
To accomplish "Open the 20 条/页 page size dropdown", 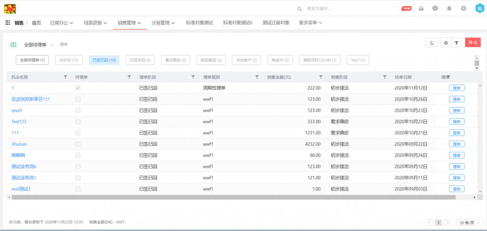I will [x=468, y=222].
